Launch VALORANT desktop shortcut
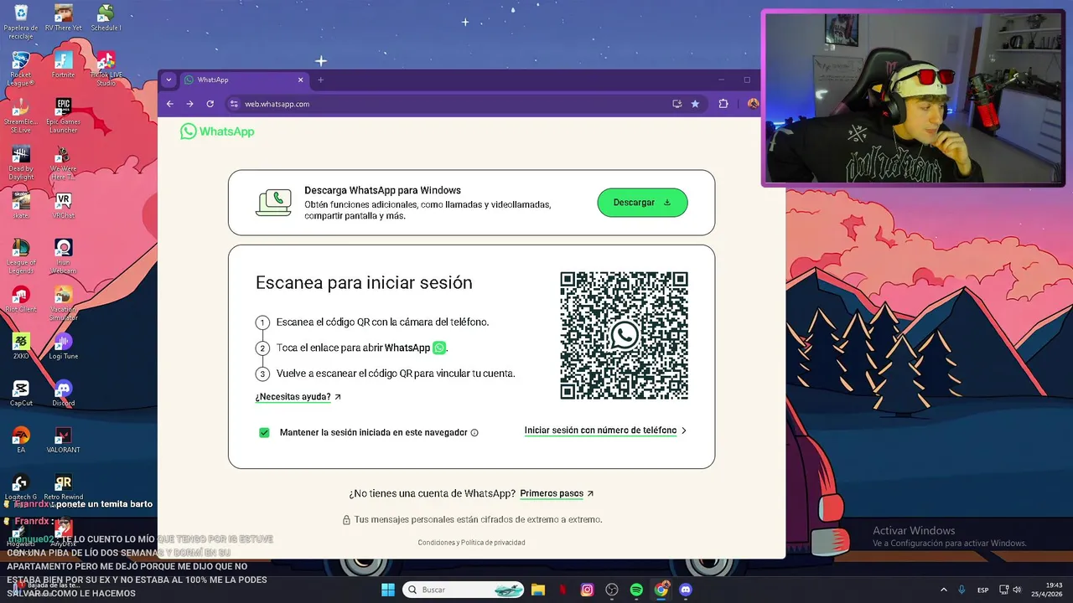Image resolution: width=1073 pixels, height=603 pixels. (63, 440)
